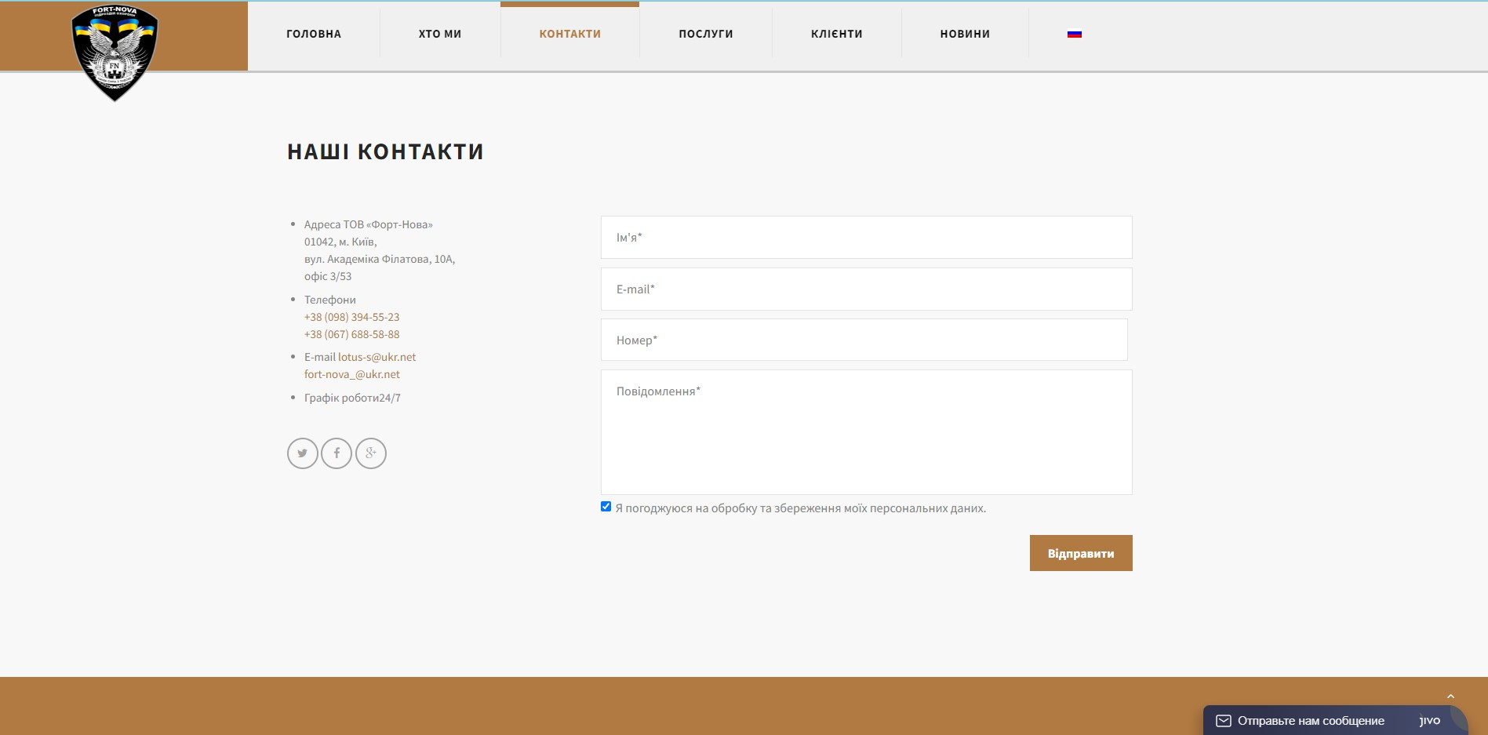
Task: Click the envelope icon in chat widget
Action: pyautogui.click(x=1223, y=721)
